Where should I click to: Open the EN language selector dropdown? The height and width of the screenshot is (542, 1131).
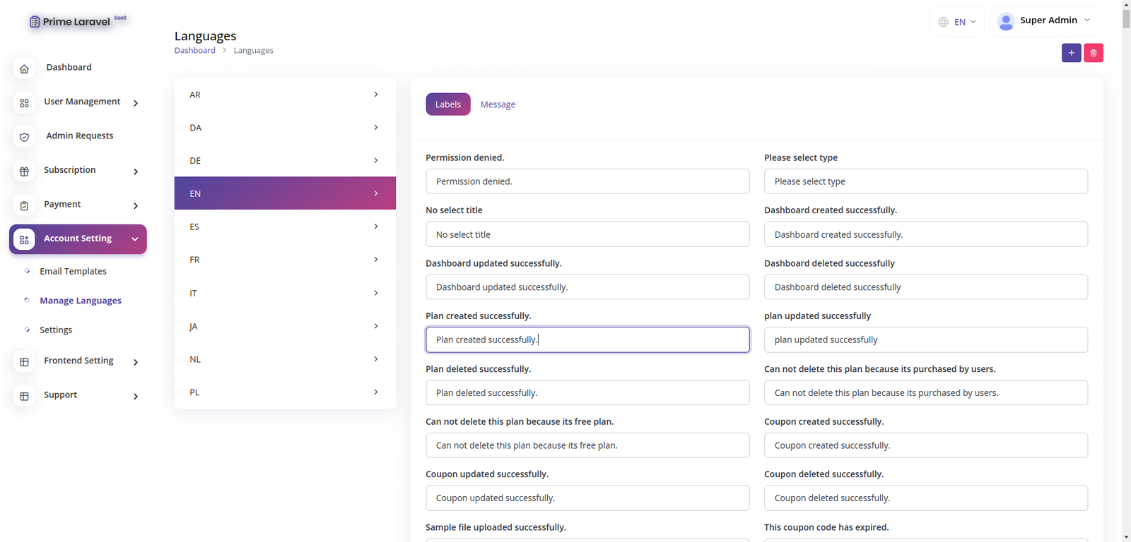point(956,22)
